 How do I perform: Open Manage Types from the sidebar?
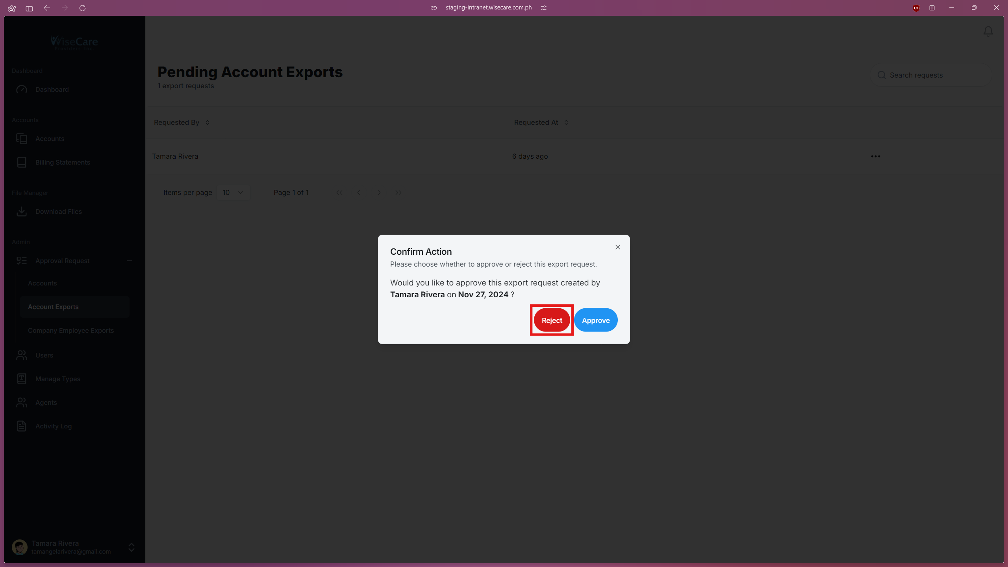pyautogui.click(x=22, y=379)
